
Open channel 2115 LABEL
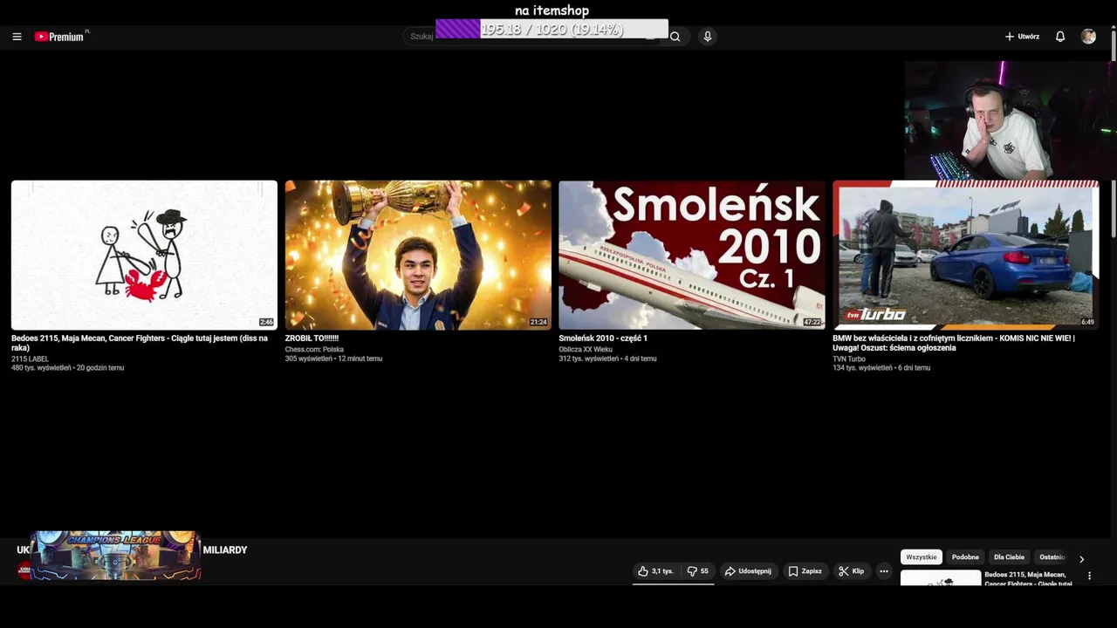[30, 359]
